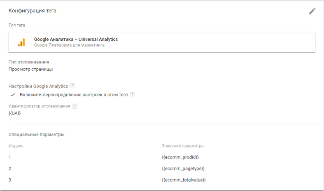Click the Просмотр страницы tracking type value
The width and height of the screenshot is (324, 191).
coord(30,69)
